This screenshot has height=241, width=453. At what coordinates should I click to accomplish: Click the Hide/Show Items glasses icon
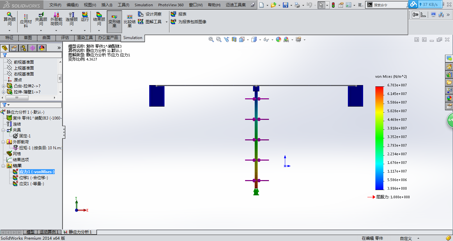266,39
